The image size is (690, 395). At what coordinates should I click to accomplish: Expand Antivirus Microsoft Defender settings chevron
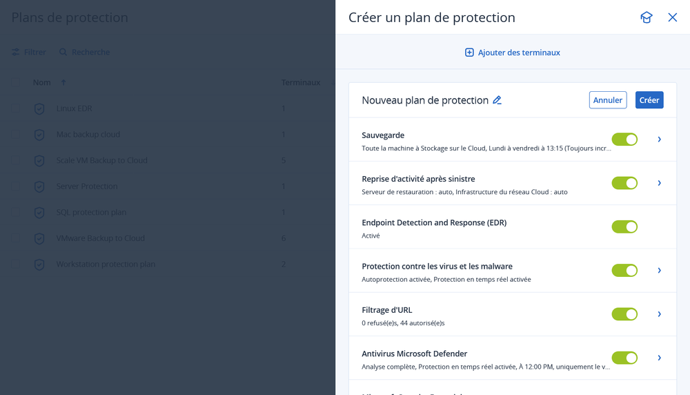pyautogui.click(x=659, y=358)
